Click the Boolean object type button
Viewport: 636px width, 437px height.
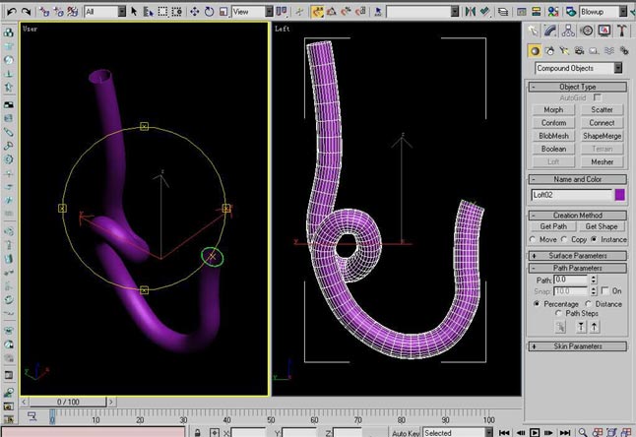click(553, 149)
